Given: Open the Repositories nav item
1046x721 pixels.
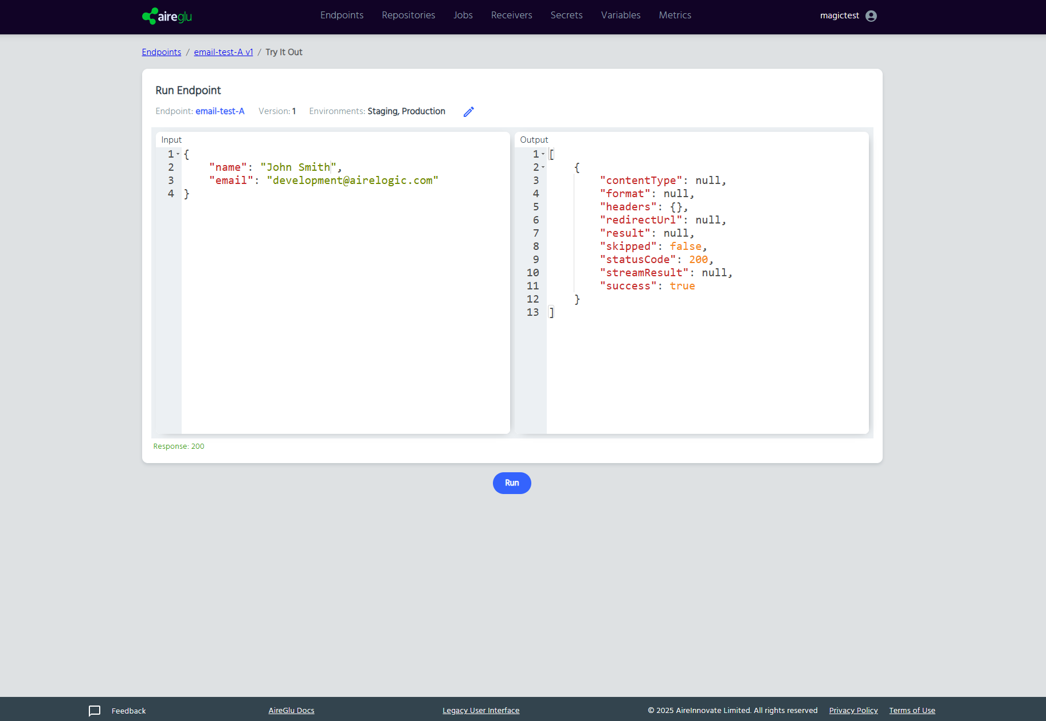Looking at the screenshot, I should pos(409,15).
